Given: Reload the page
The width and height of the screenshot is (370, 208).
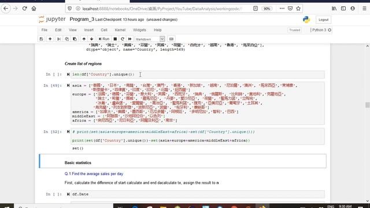Looking at the screenshot, I should (24, 9).
